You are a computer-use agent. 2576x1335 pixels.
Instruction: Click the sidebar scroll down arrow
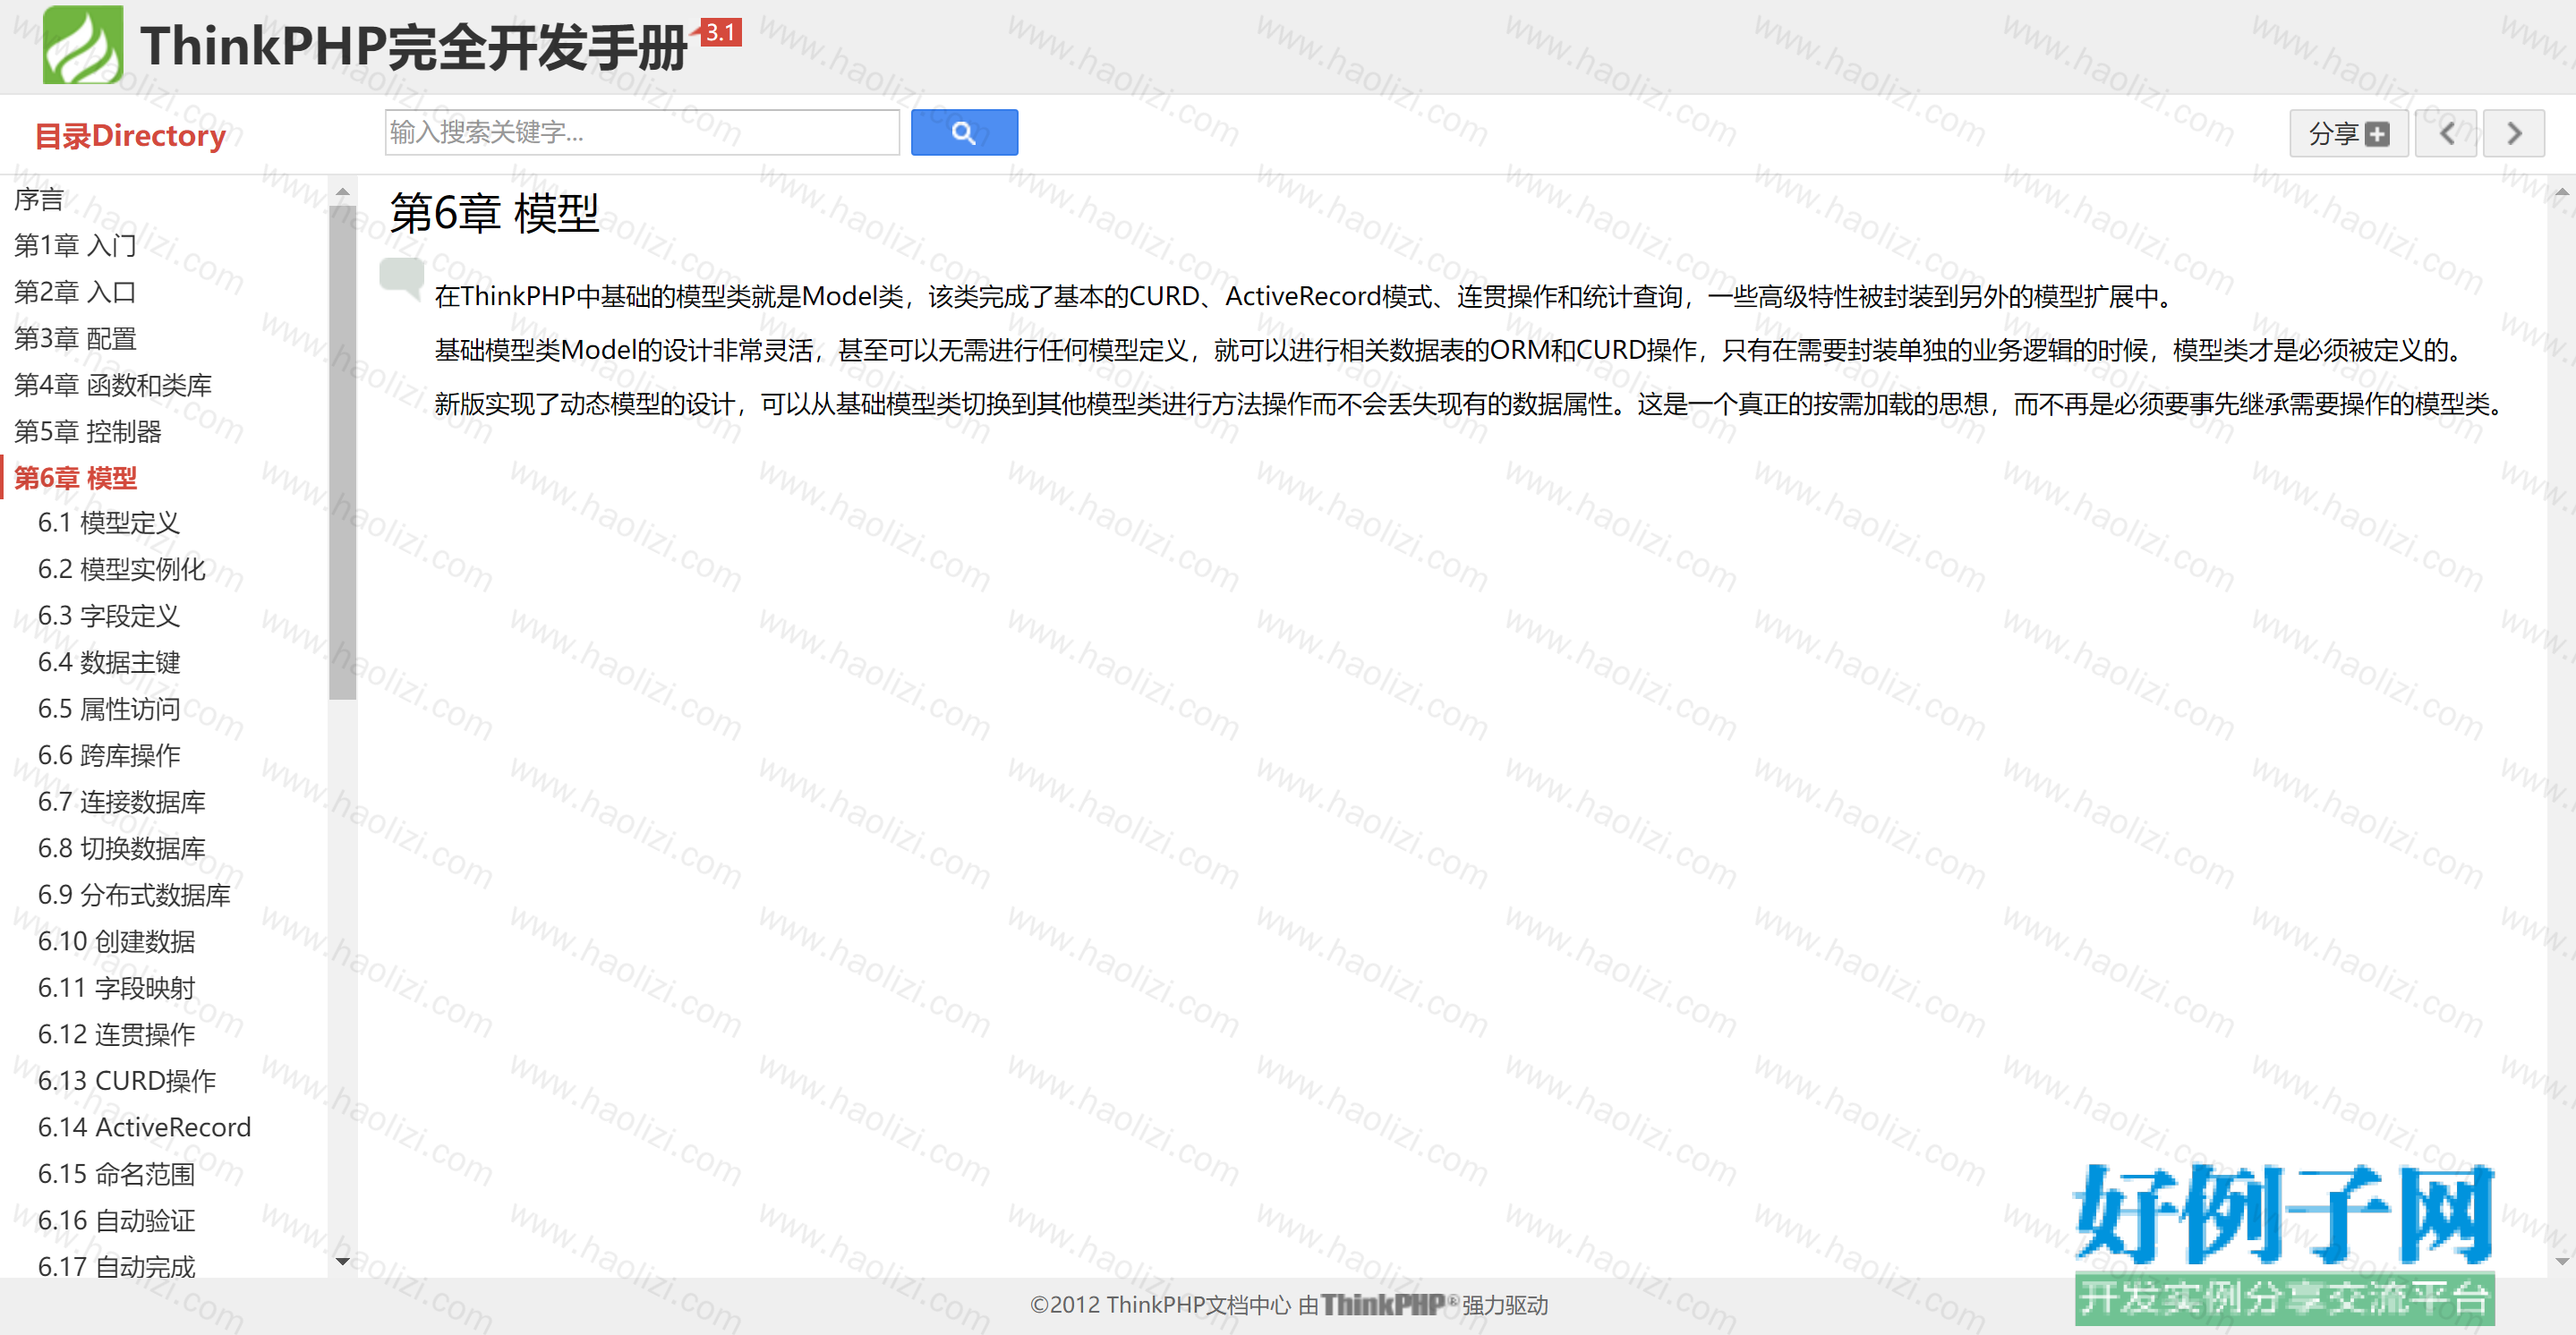coord(343,1261)
